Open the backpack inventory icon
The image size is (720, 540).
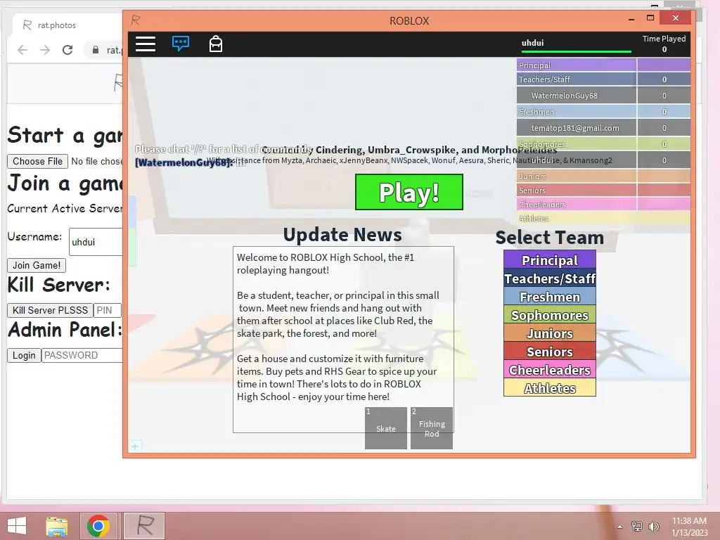coord(216,44)
